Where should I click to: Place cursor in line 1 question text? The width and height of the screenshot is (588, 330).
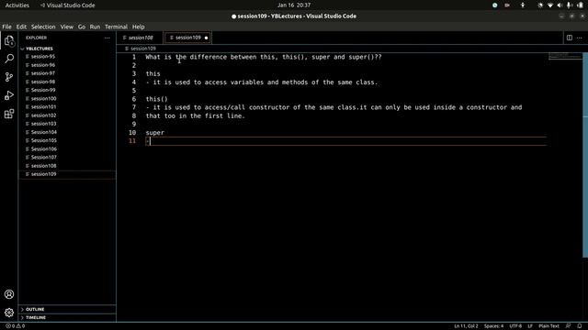pyautogui.click(x=264, y=57)
